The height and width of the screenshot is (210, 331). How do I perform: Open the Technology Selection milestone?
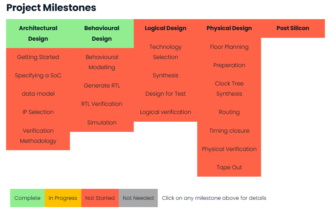165,52
